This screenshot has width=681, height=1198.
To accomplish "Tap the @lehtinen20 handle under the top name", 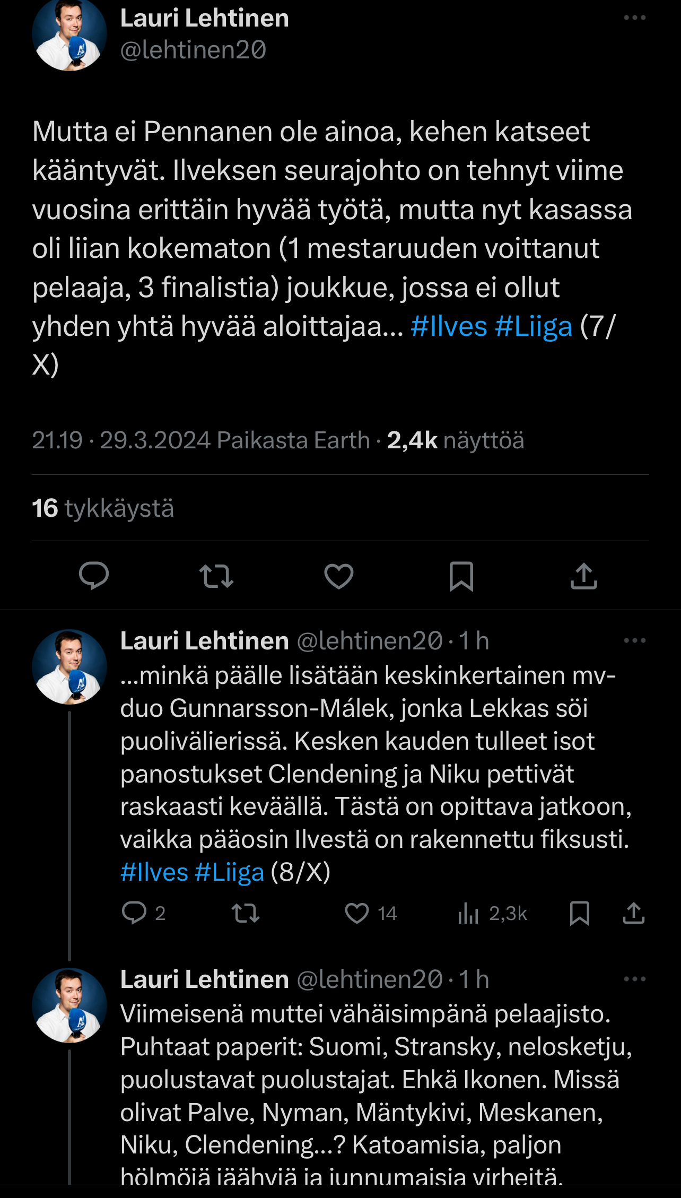I will coord(193,50).
